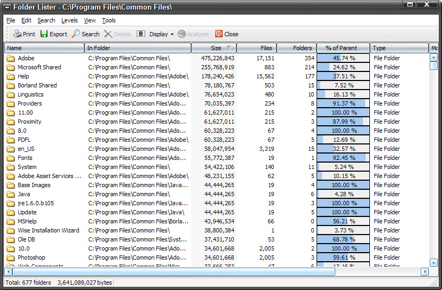Click the Files column header
442x290 pixels.
tap(256, 48)
